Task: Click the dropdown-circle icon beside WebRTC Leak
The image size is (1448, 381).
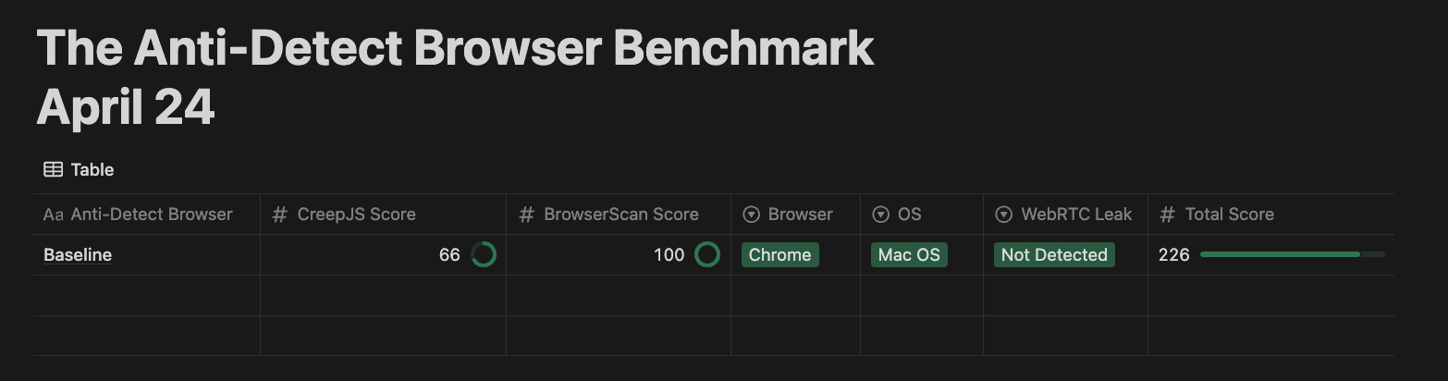Action: (x=1003, y=215)
